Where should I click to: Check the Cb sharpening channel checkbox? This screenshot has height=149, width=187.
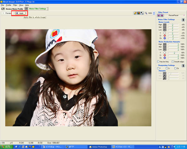coord(175,68)
